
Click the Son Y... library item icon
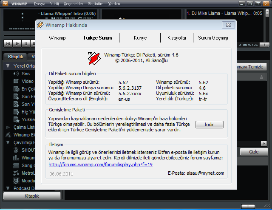[x=16, y=104]
